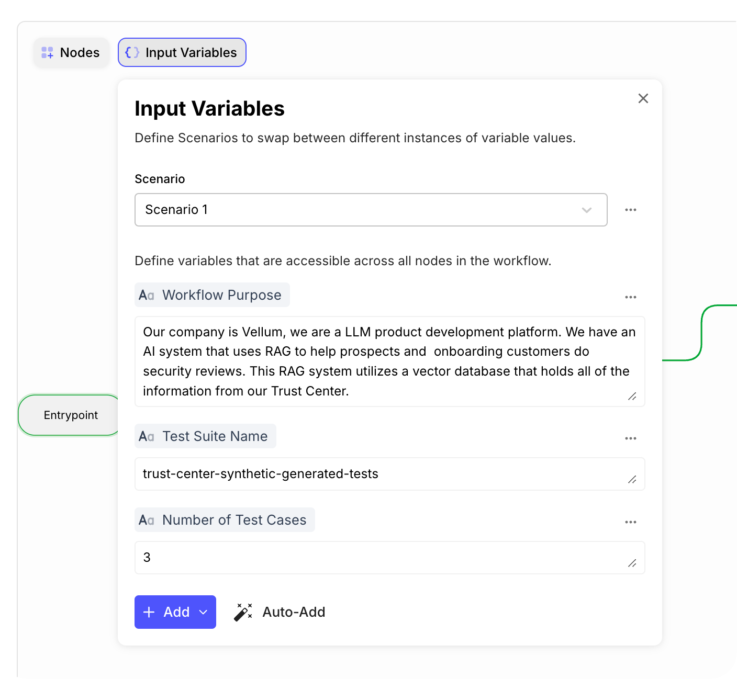Click the Nodes grid icon
Screen dimensions: 737x679
[47, 52]
